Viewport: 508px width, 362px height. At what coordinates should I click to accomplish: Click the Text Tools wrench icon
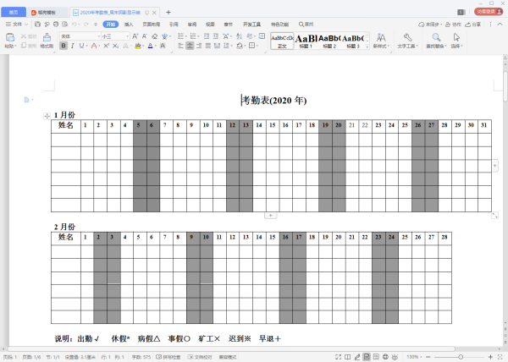[407, 37]
